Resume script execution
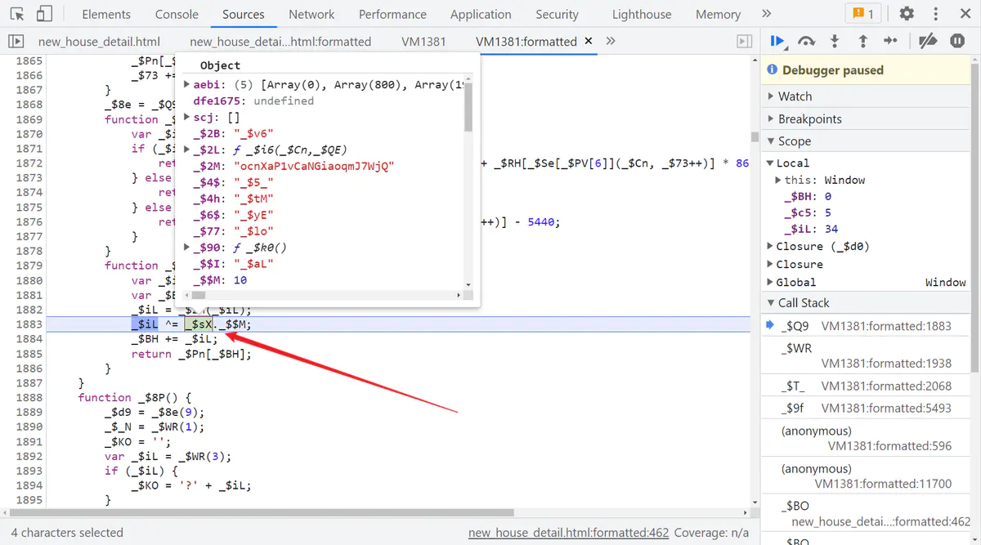Screen dimensions: 981x545 pos(777,42)
